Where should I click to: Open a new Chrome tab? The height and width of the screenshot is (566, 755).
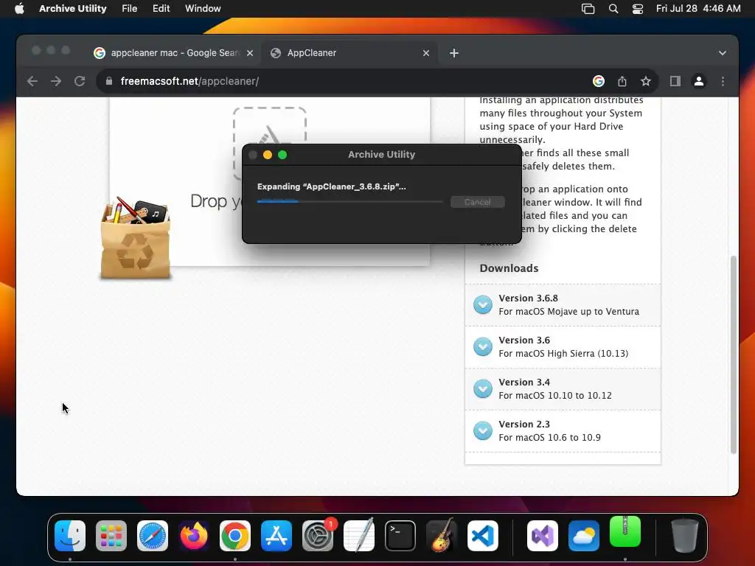point(454,53)
